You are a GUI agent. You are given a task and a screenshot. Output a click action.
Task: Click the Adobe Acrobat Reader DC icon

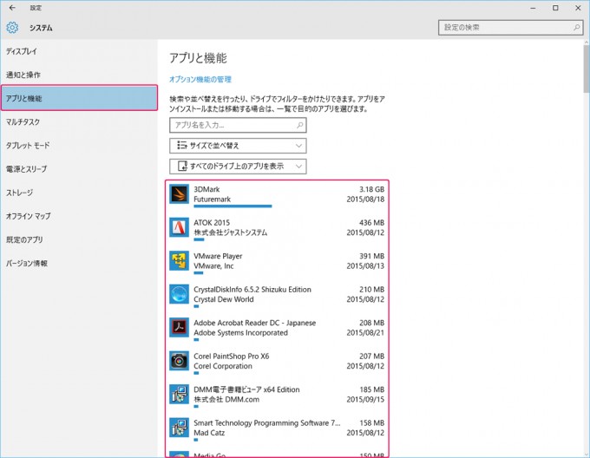pyautogui.click(x=179, y=328)
